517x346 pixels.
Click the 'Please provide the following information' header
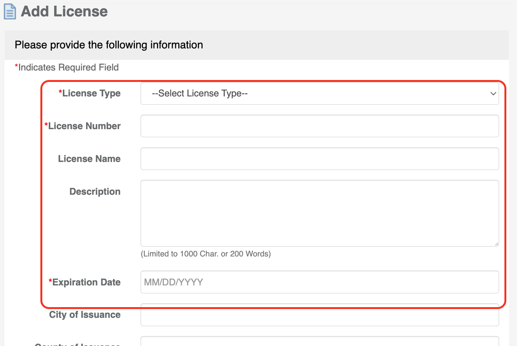coord(109,45)
